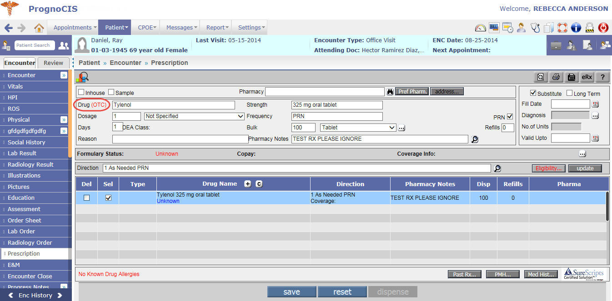Open the Not Specified dosage unit dropdown

point(194,116)
